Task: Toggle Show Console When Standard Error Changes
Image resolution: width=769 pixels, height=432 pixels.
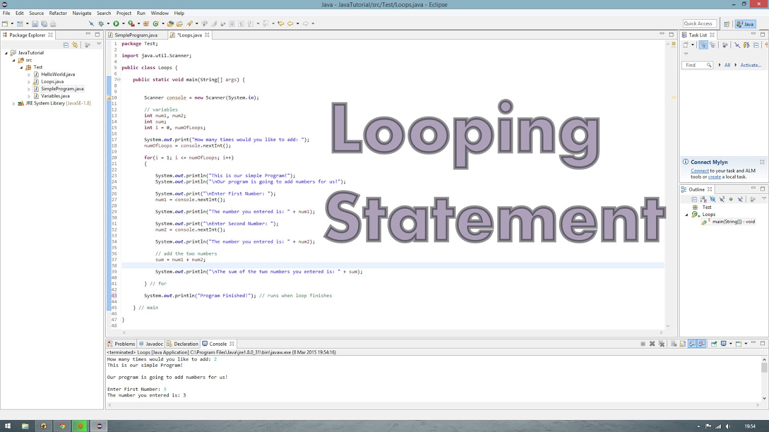Action: coord(701,344)
